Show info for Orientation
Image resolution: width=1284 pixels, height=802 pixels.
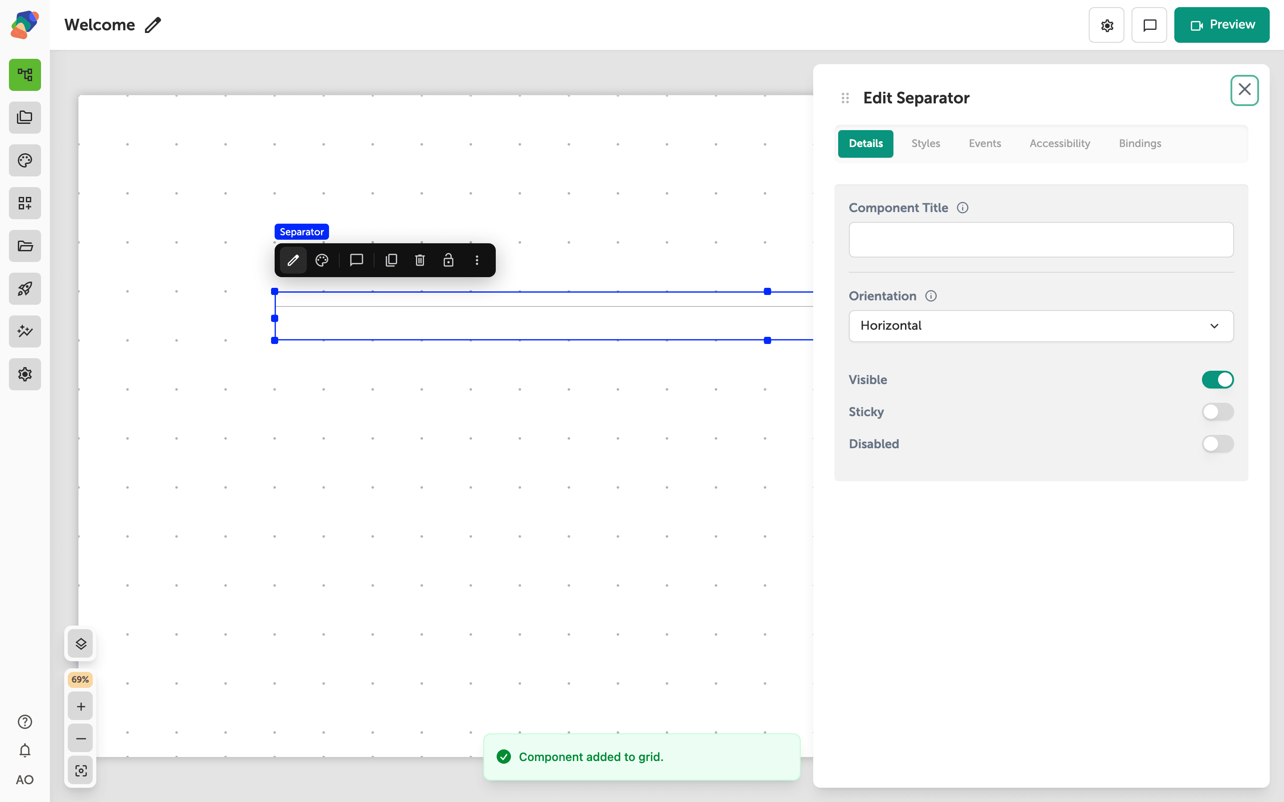[930, 296]
